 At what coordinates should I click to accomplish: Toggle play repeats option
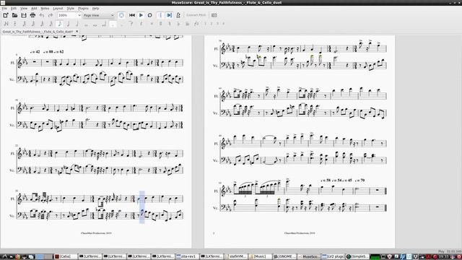click(160, 15)
